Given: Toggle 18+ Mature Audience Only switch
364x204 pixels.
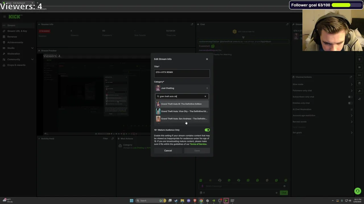Looking at the screenshot, I should click(207, 130).
